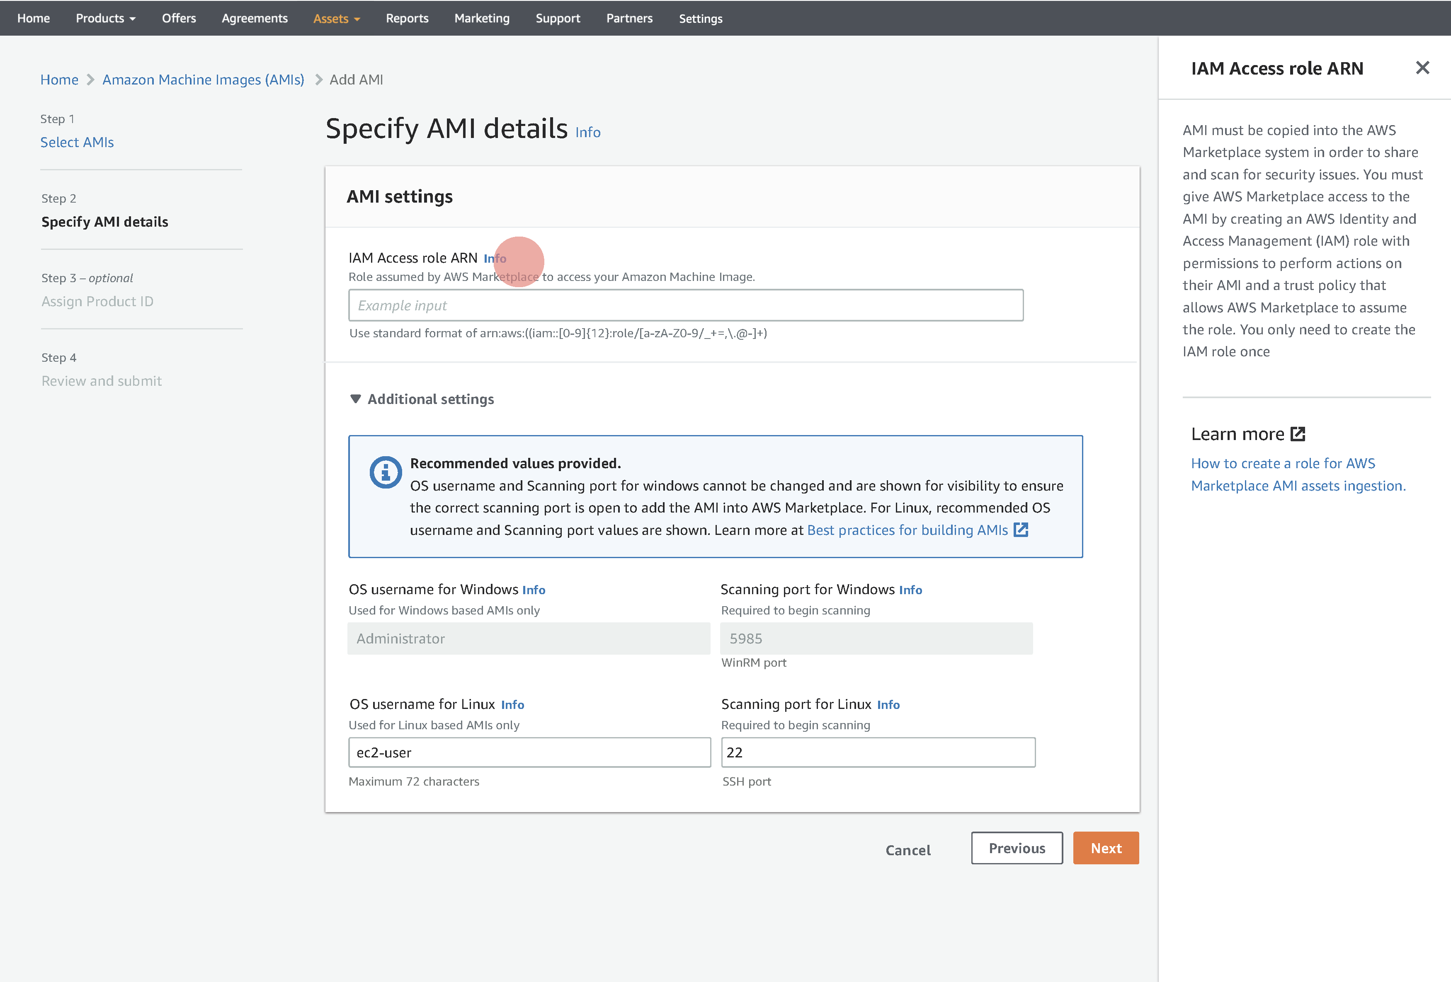Click Cancel at the bottom of form
This screenshot has width=1451, height=982.
(907, 850)
